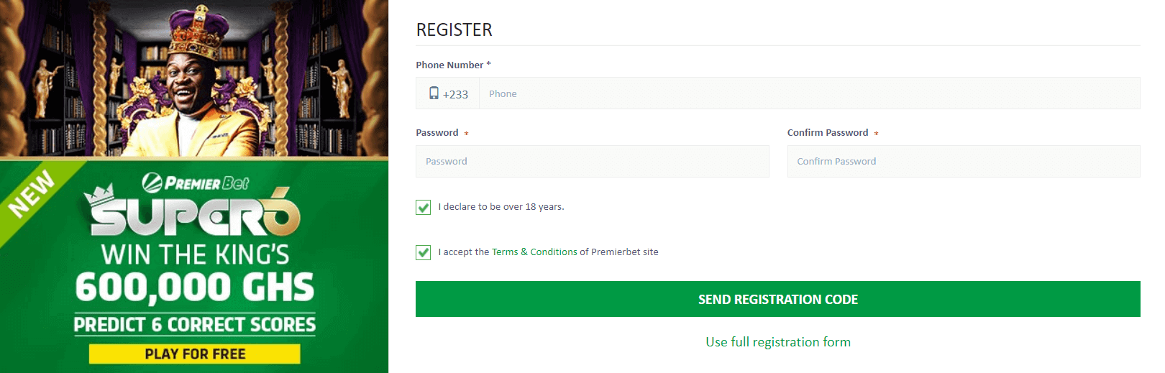Switch to the full registration form
This screenshot has width=1165, height=373.
point(777,342)
